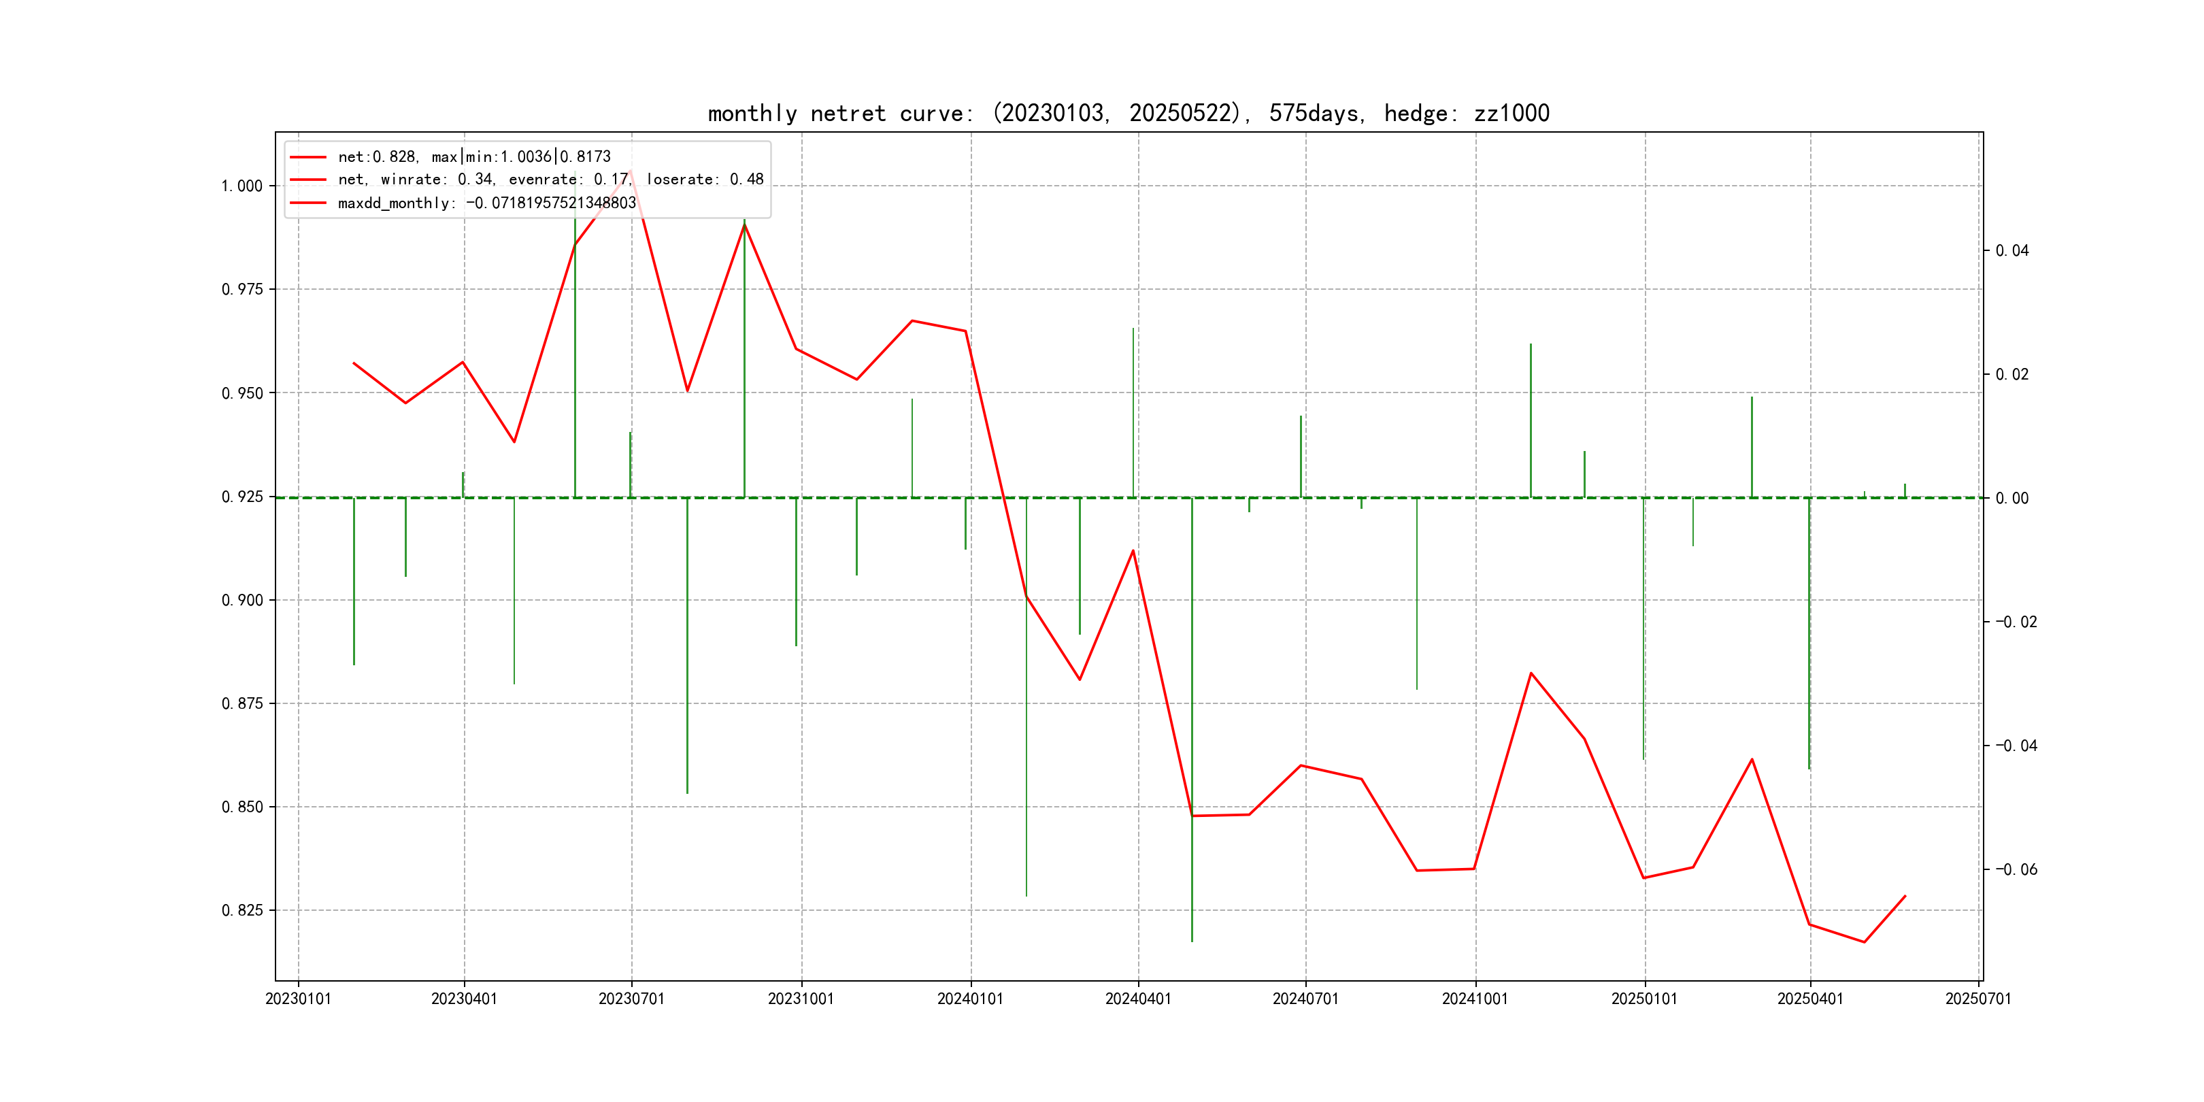Click the 20241001 x-axis label
This screenshot has height=1102, width=2204.
[x=1475, y=999]
